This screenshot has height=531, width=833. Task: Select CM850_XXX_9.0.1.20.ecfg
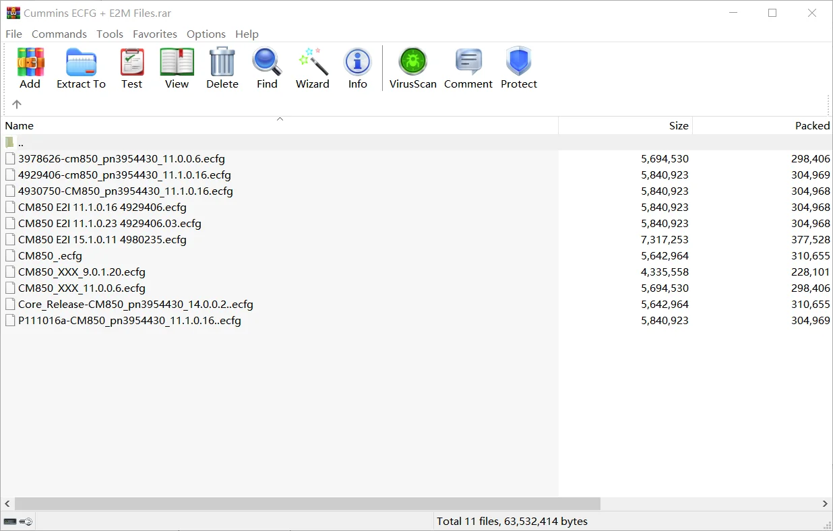[82, 272]
